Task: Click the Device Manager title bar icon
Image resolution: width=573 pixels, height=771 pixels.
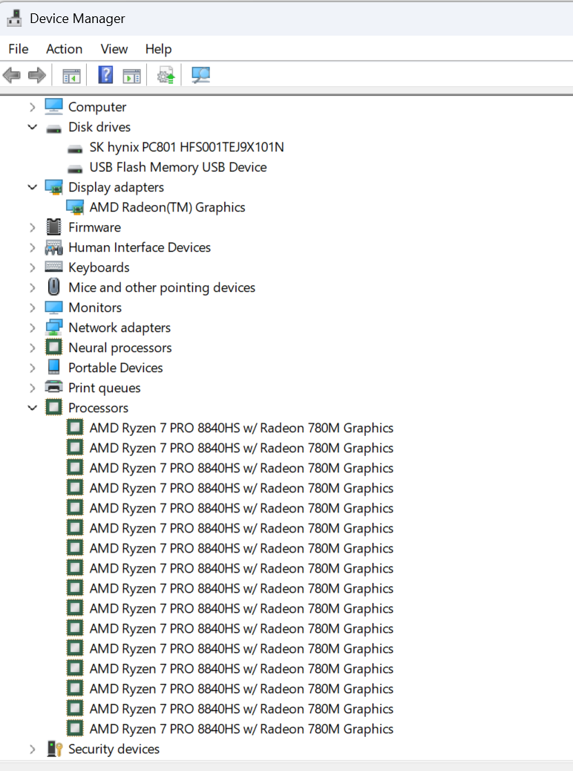Action: coord(14,18)
